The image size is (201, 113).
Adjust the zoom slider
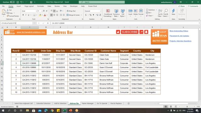(x=187, y=107)
